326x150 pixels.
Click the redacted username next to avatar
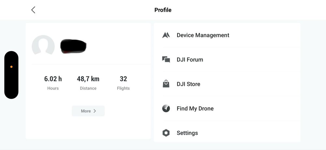coord(73,47)
